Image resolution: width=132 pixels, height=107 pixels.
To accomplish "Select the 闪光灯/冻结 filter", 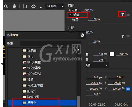I will click(35, 85).
